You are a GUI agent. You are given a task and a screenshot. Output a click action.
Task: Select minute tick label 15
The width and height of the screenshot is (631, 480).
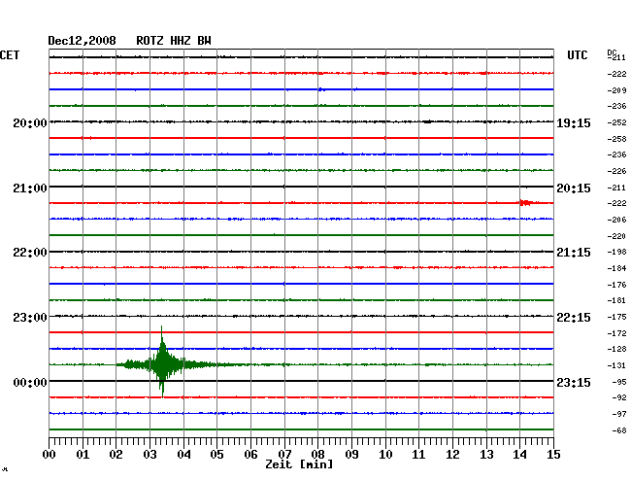[553, 454]
